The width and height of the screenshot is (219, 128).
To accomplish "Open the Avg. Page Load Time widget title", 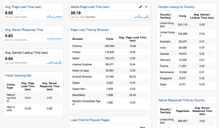I will tap(24, 7).
